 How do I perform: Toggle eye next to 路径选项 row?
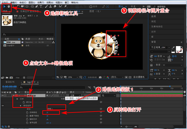click(2, 106)
